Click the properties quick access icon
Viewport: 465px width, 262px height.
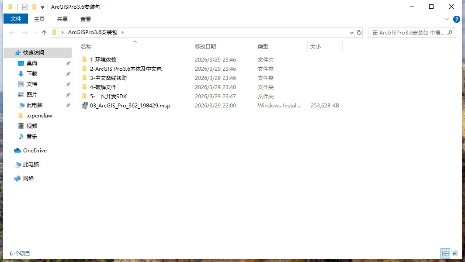[x=25, y=7]
